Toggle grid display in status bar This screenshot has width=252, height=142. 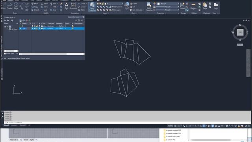click(x=176, y=126)
